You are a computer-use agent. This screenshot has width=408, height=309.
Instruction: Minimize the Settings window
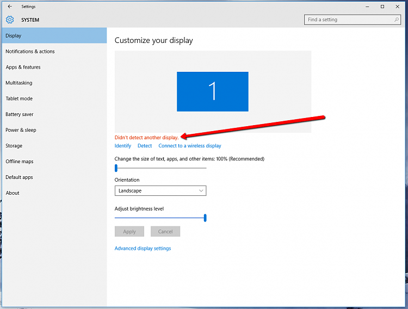(367, 7)
